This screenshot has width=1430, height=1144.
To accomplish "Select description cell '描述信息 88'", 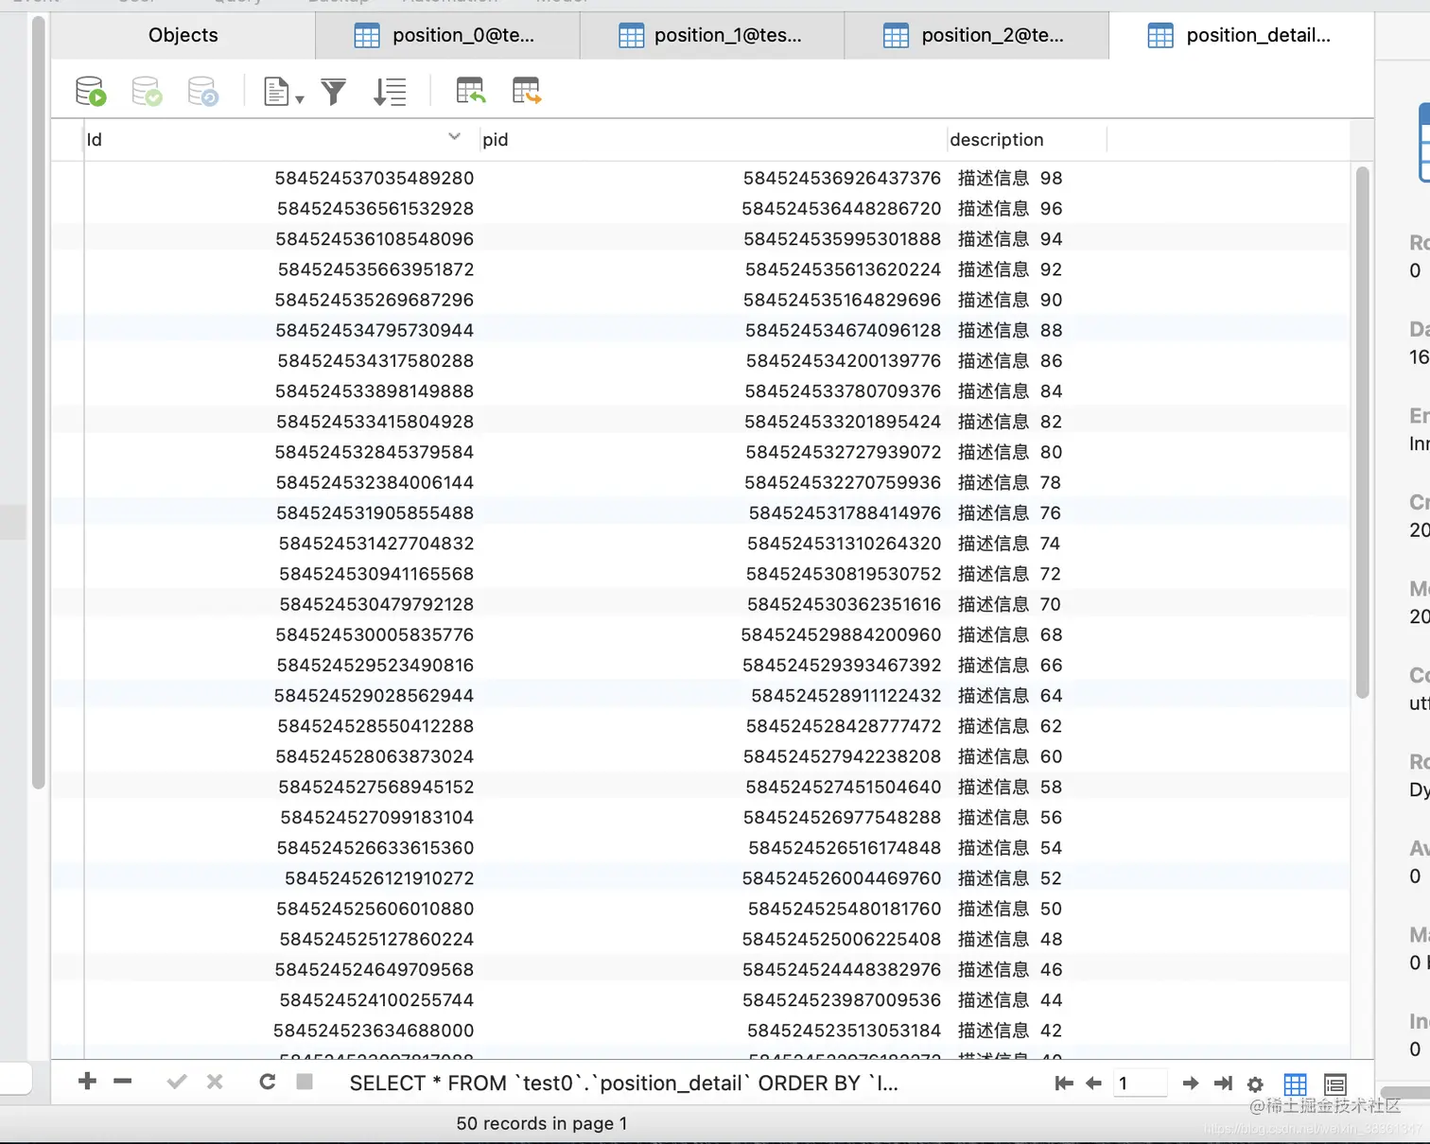I will pos(1027,330).
